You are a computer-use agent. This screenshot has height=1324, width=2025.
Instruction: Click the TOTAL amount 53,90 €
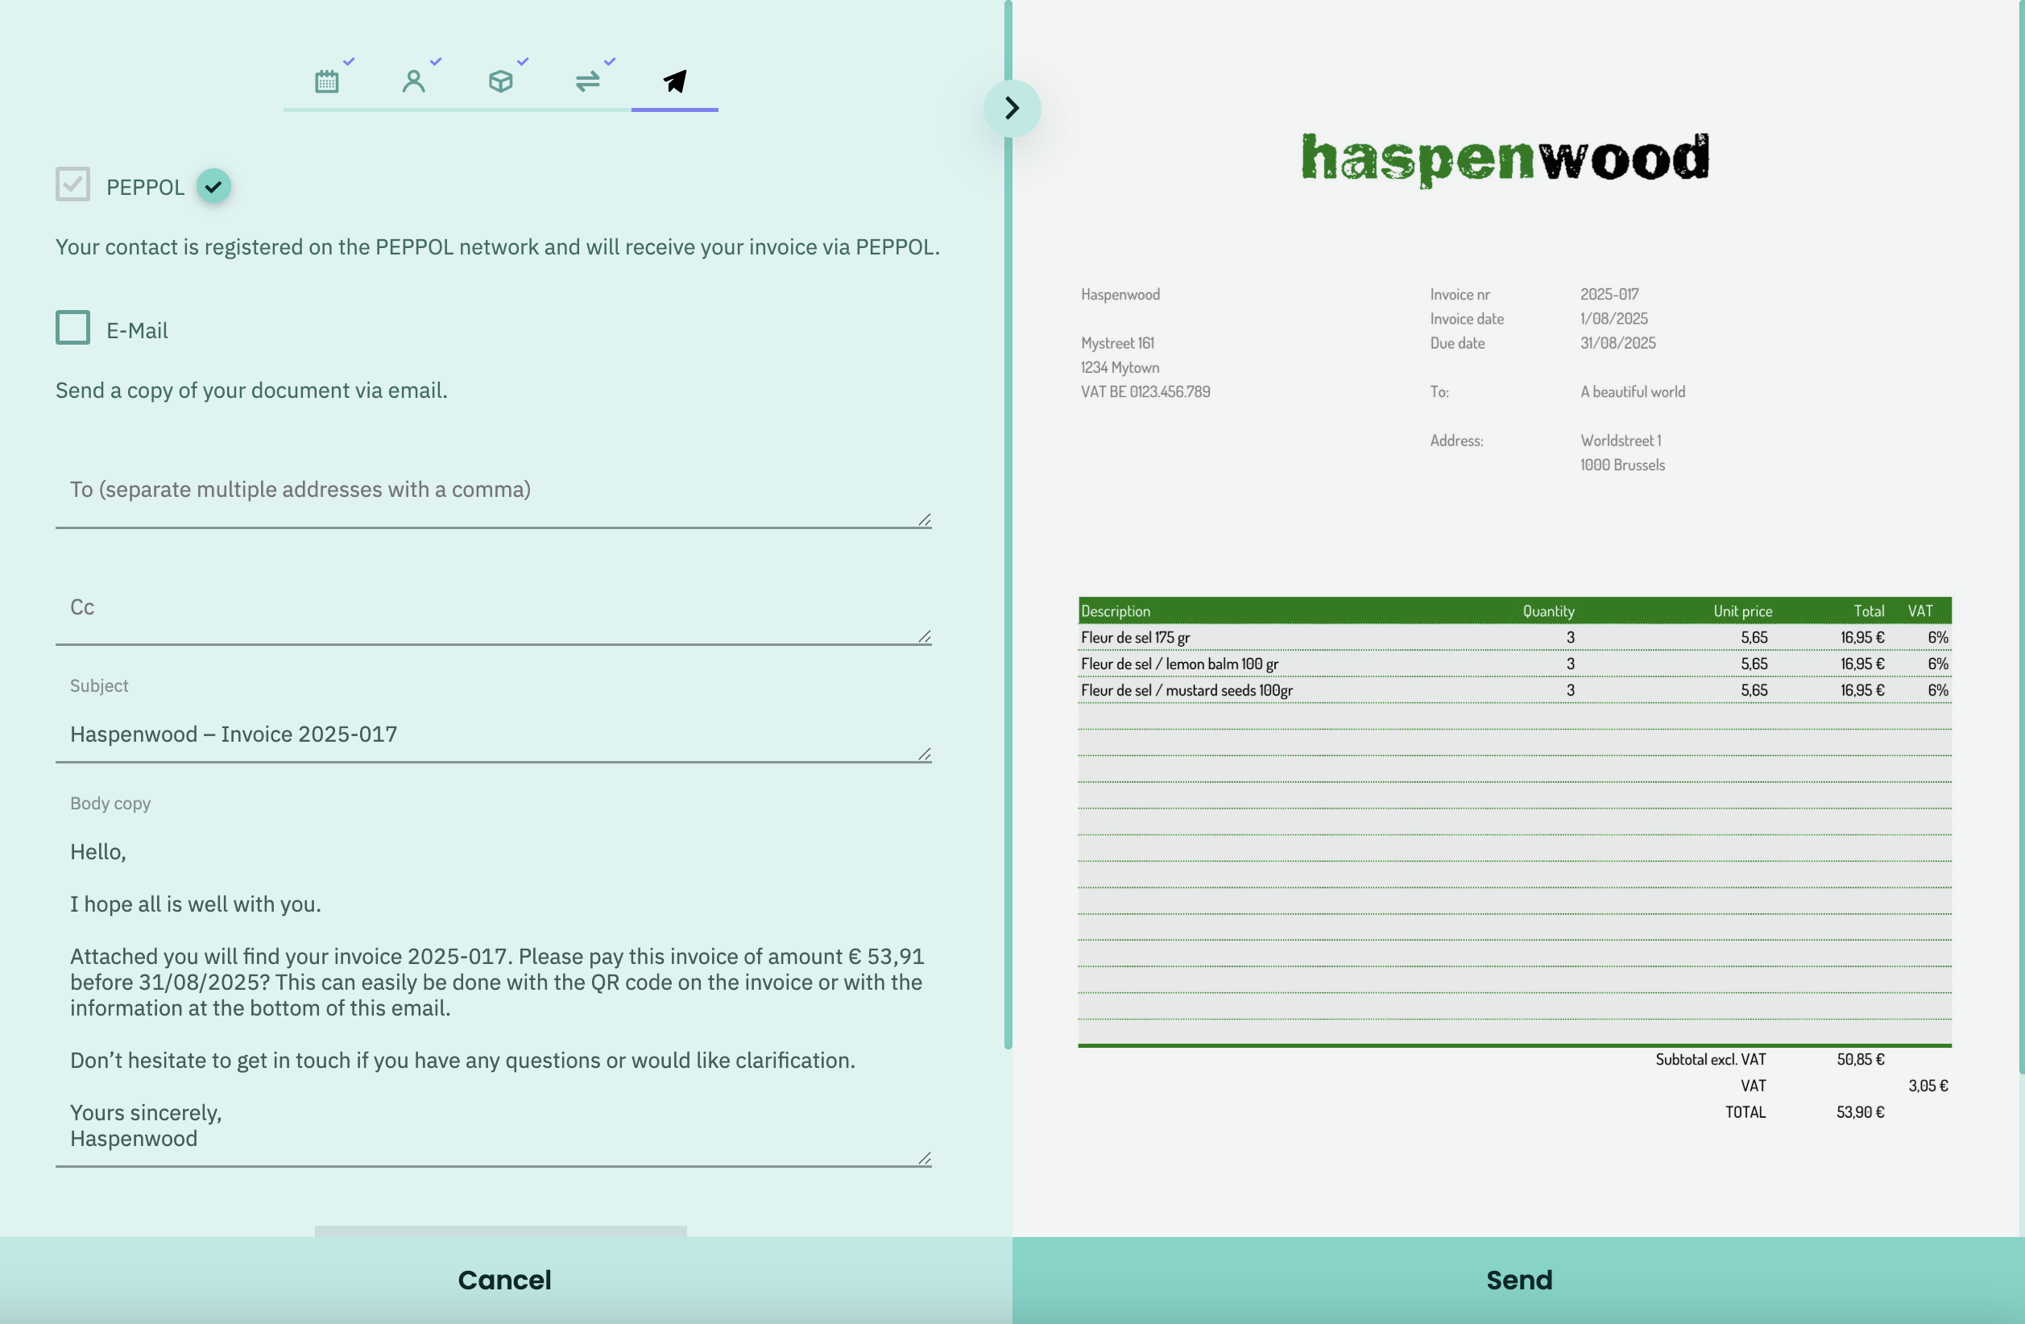tap(1860, 1112)
